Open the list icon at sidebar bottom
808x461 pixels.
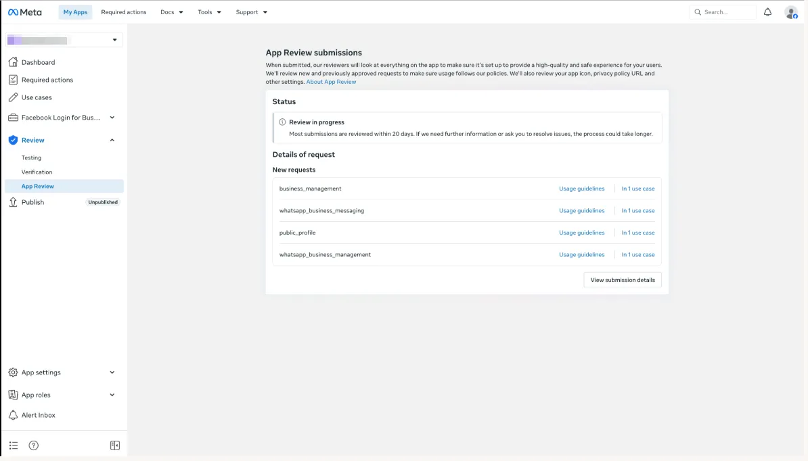14,445
